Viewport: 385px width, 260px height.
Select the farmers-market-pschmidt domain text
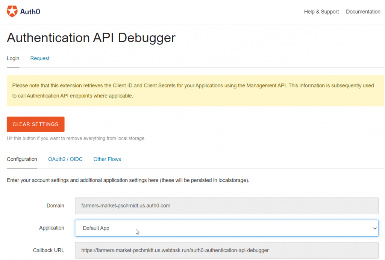point(125,206)
